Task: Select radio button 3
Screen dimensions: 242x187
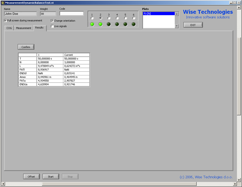Action: point(109,18)
